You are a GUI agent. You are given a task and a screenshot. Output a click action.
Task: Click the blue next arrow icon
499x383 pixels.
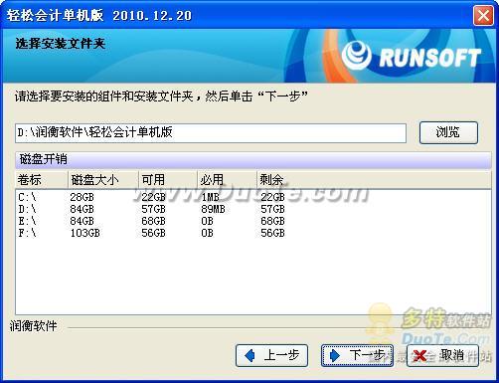tap(335, 355)
